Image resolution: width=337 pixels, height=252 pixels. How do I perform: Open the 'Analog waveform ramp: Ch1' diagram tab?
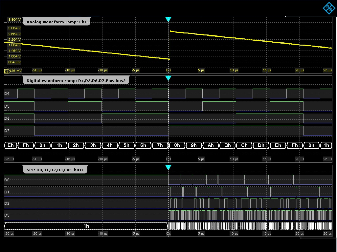pos(56,22)
